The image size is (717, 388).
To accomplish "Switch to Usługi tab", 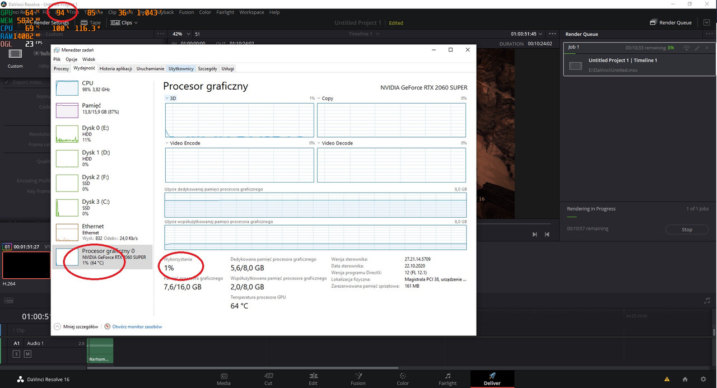I will (x=228, y=68).
